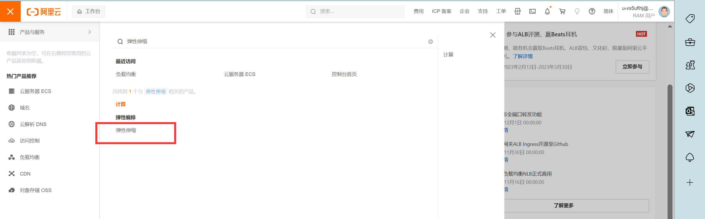Open recently visited 控制台首页
The width and height of the screenshot is (705, 219).
tap(344, 74)
